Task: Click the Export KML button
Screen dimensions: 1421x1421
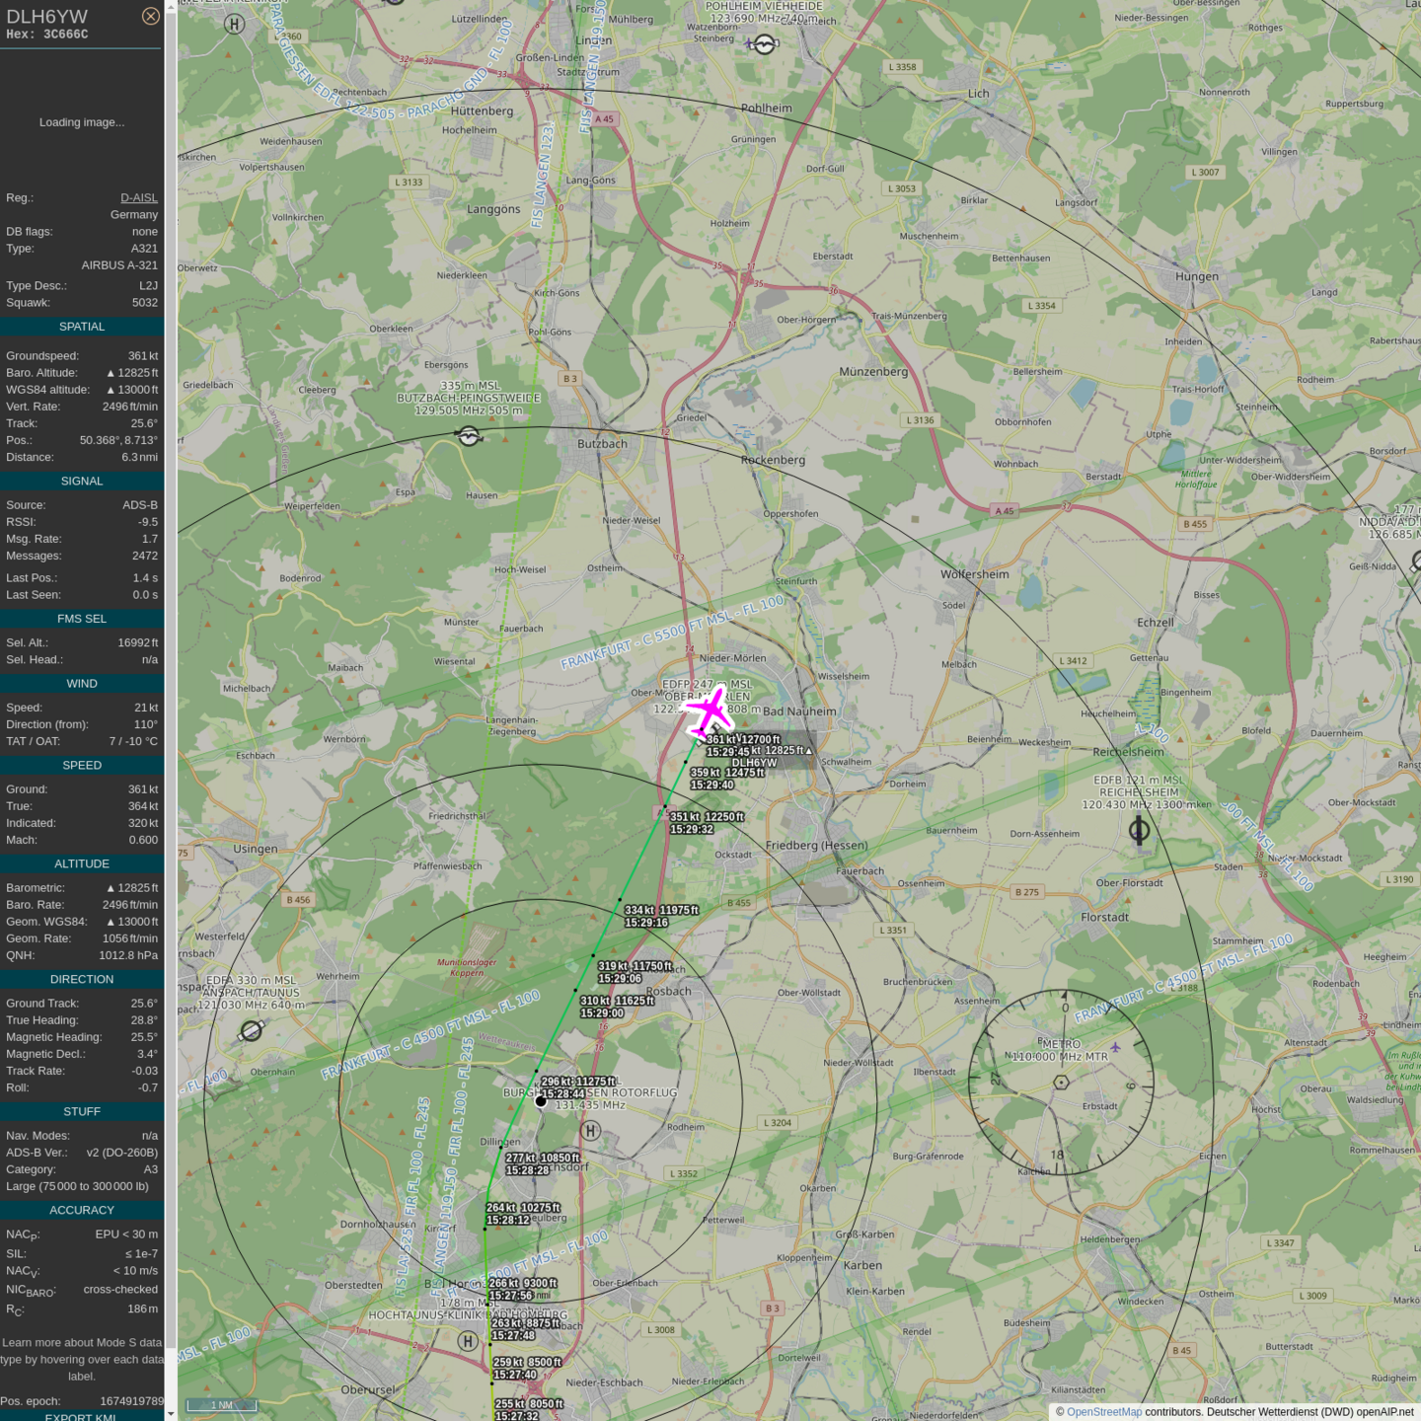Action: (x=81, y=1416)
